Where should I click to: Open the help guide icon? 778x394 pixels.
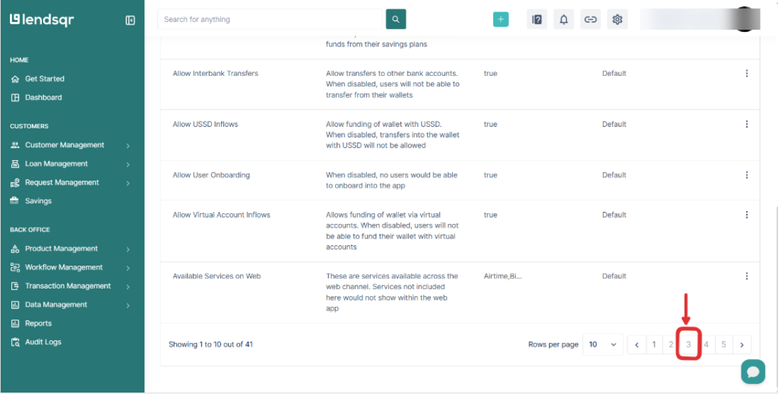(536, 19)
